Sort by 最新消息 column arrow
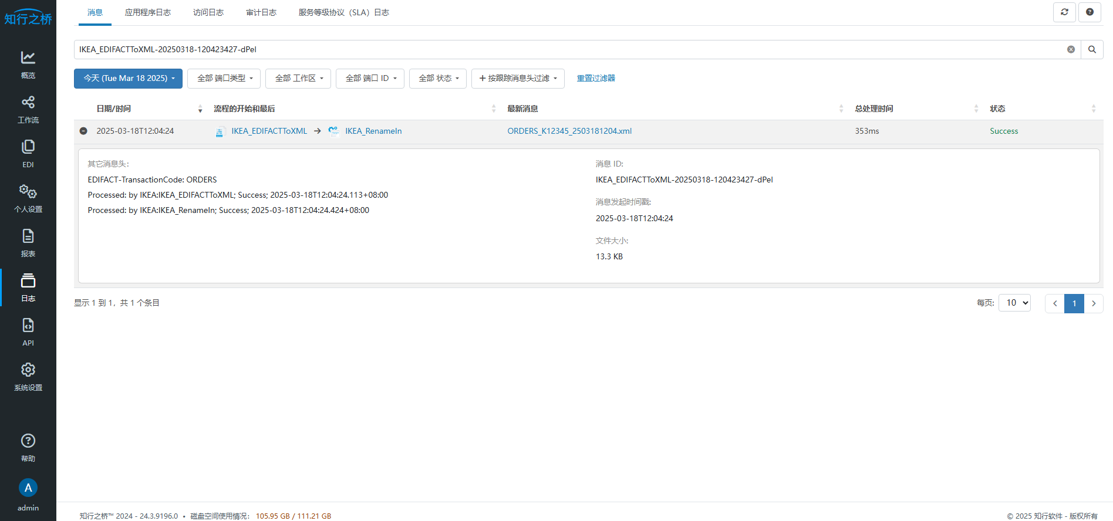This screenshot has height=521, width=1113. pyautogui.click(x=841, y=109)
